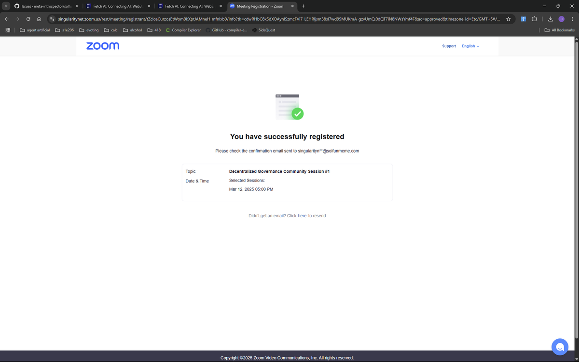Viewport: 579px width, 362px height.
Task: Open the alcohol bookmark folder
Action: tap(132, 30)
